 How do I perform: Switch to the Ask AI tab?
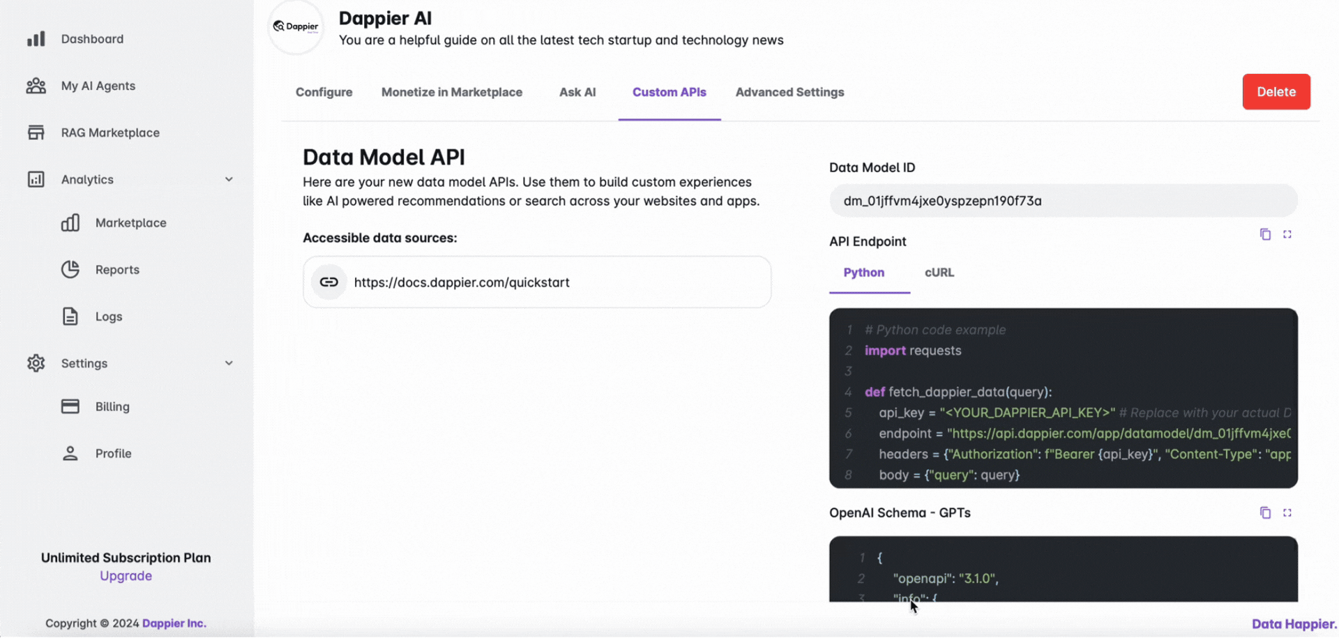click(x=577, y=92)
